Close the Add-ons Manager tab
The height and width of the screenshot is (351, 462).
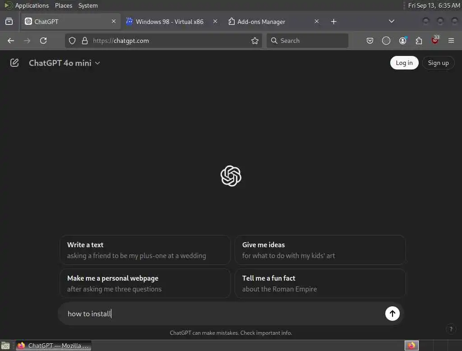[x=316, y=21]
